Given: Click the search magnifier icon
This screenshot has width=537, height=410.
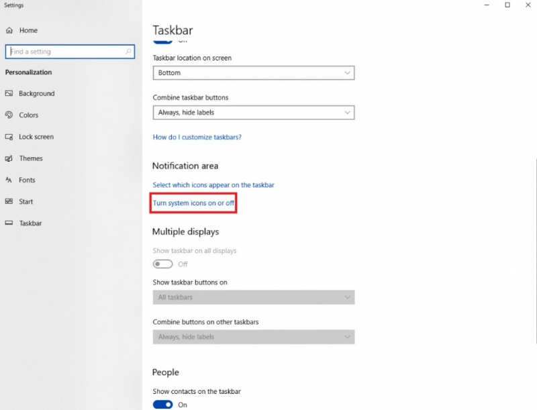Looking at the screenshot, I should [x=128, y=52].
